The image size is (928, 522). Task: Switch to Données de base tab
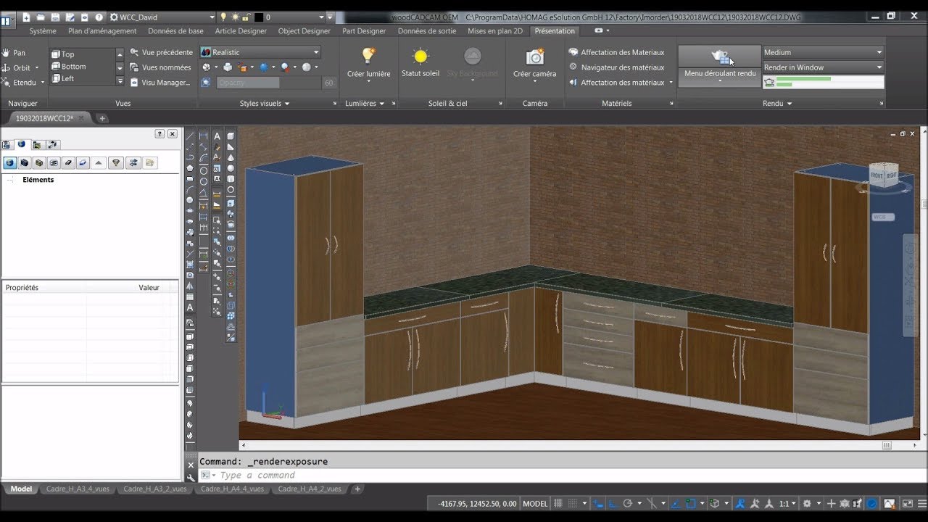(x=175, y=31)
